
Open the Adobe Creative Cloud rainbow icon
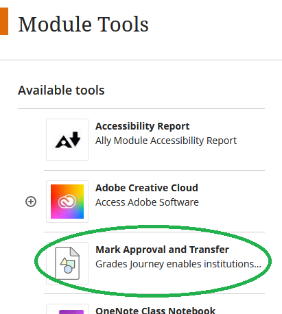click(x=67, y=202)
